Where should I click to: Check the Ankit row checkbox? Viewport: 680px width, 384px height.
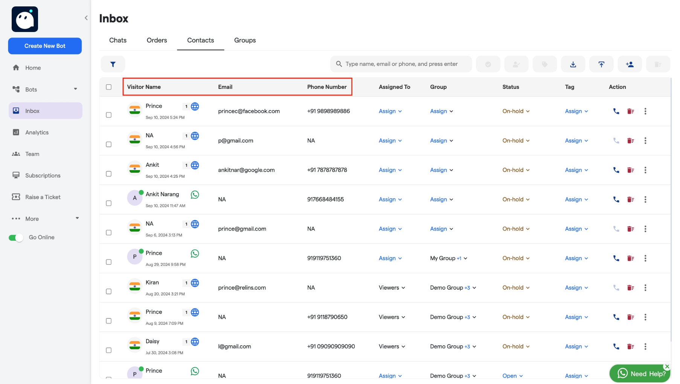(x=108, y=174)
